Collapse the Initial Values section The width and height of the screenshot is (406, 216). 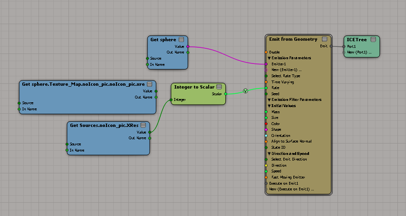[269, 106]
